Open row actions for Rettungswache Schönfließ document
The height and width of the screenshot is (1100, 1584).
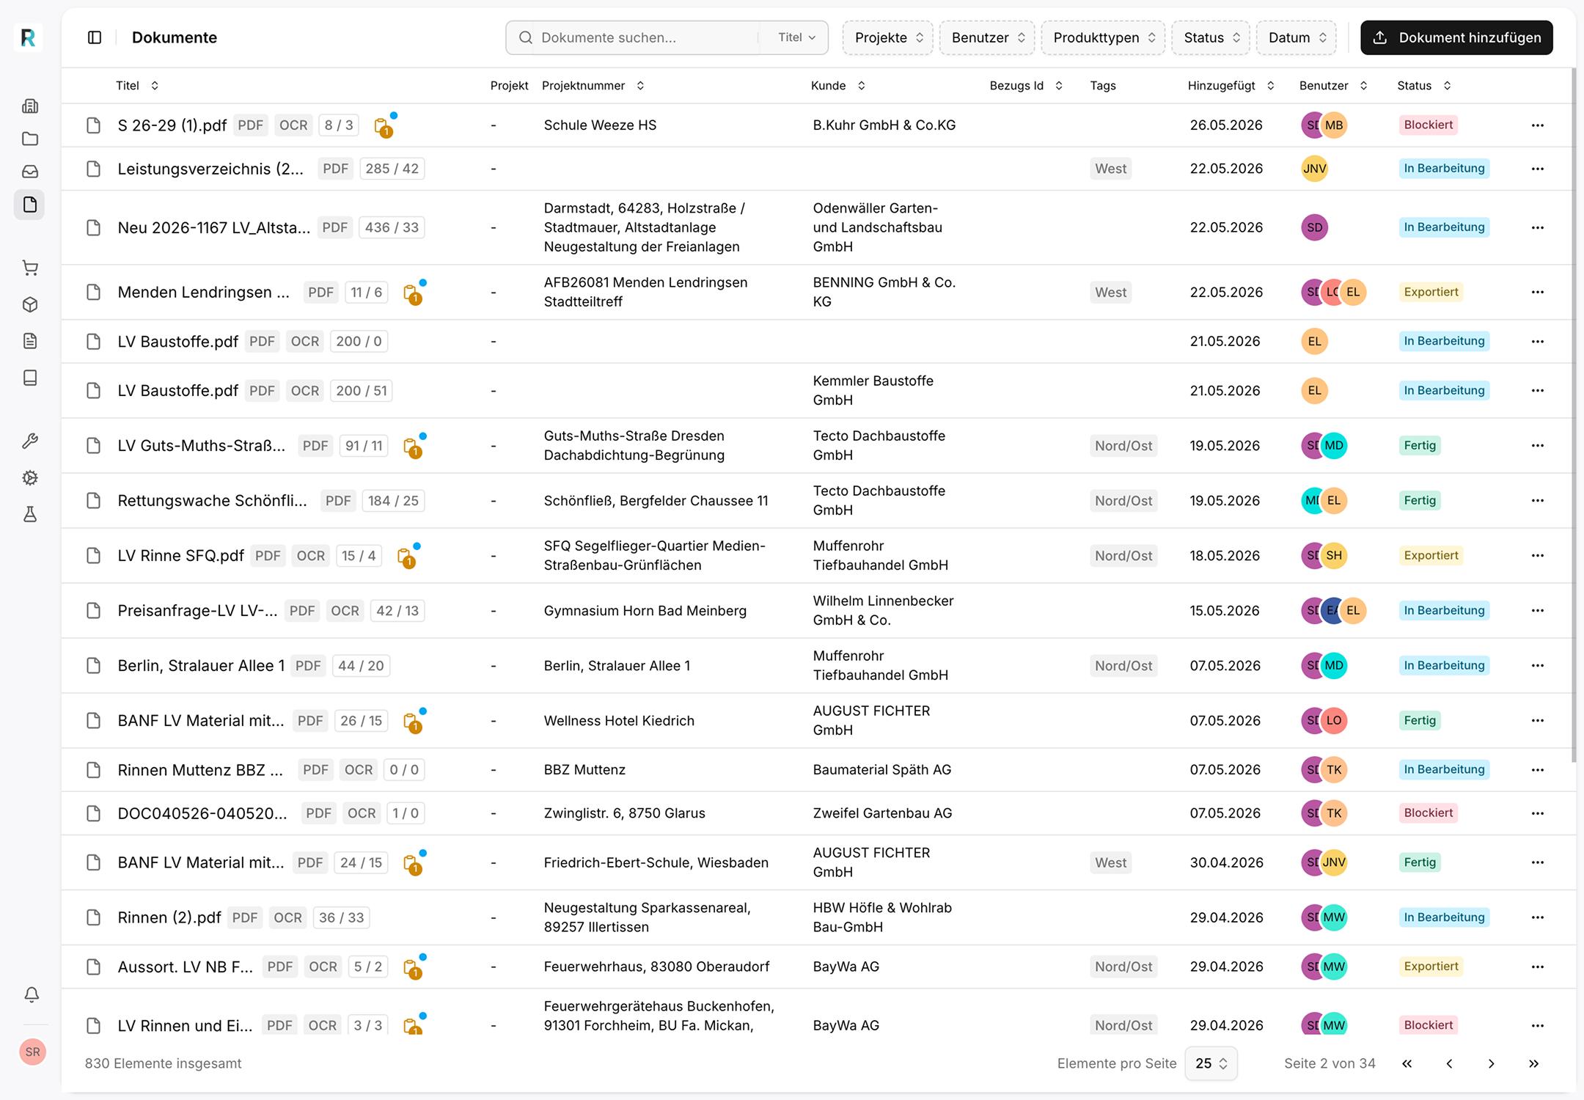tap(1538, 501)
